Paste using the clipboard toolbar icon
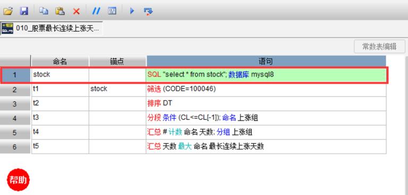 click(x=60, y=11)
